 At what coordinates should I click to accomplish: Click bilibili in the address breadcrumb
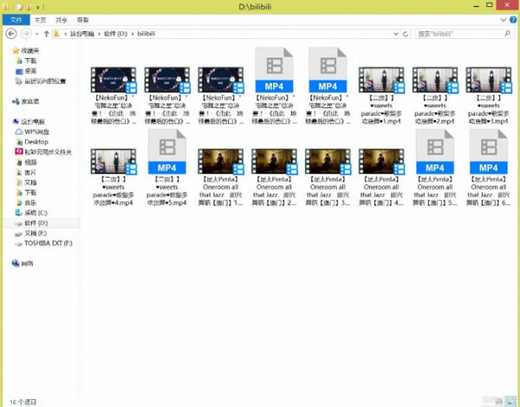click(146, 34)
